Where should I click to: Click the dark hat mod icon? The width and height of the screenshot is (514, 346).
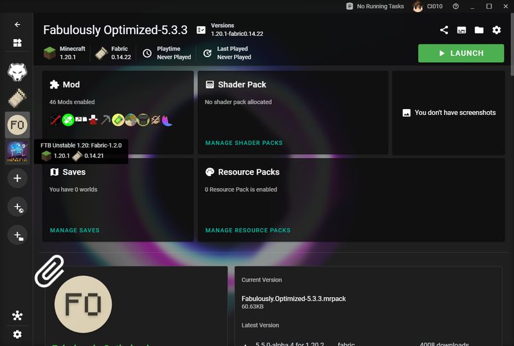143,120
